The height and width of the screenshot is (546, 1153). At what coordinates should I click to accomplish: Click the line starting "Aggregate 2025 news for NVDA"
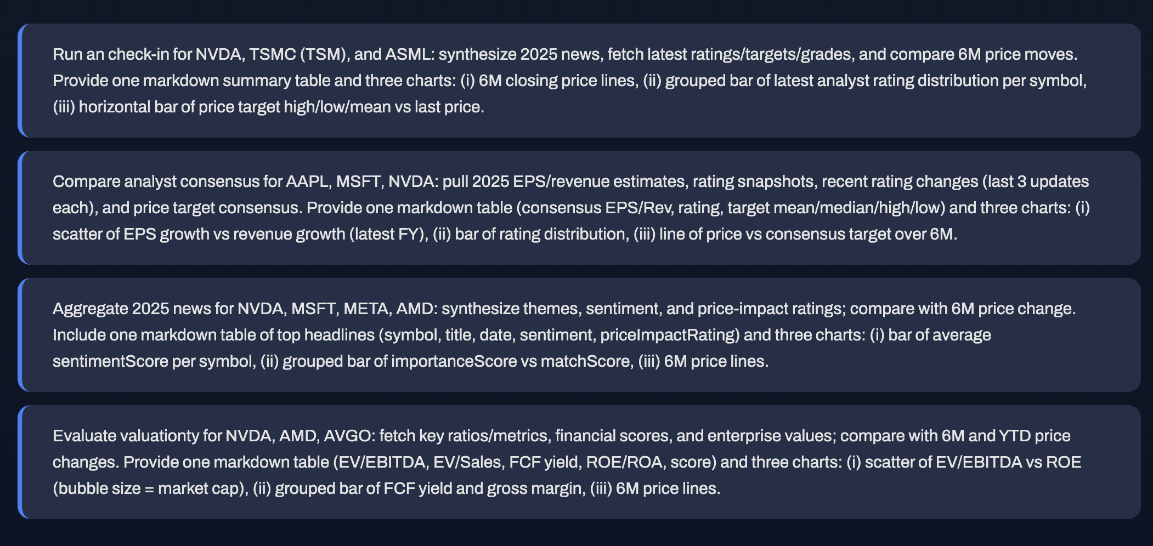[564, 309]
